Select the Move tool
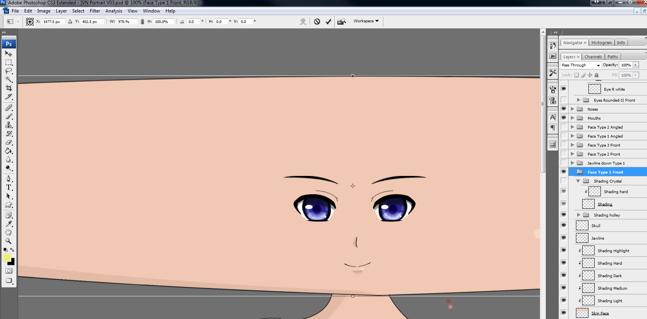Viewport: 647px width, 319px height. click(9, 54)
